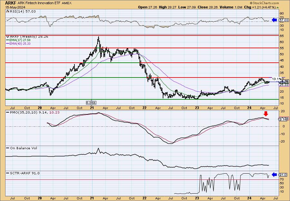This screenshot has height=201, width=290.
Task: Click the early-2021 price peak bar near 65
Action: coord(99,40)
